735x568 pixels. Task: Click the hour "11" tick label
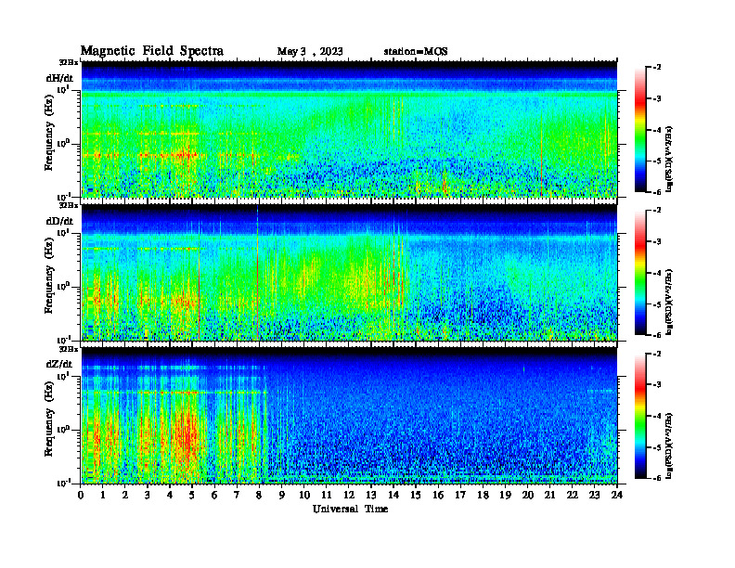click(327, 495)
